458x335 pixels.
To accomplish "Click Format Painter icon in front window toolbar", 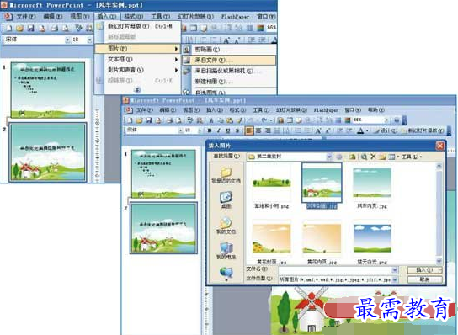I will tap(240, 120).
